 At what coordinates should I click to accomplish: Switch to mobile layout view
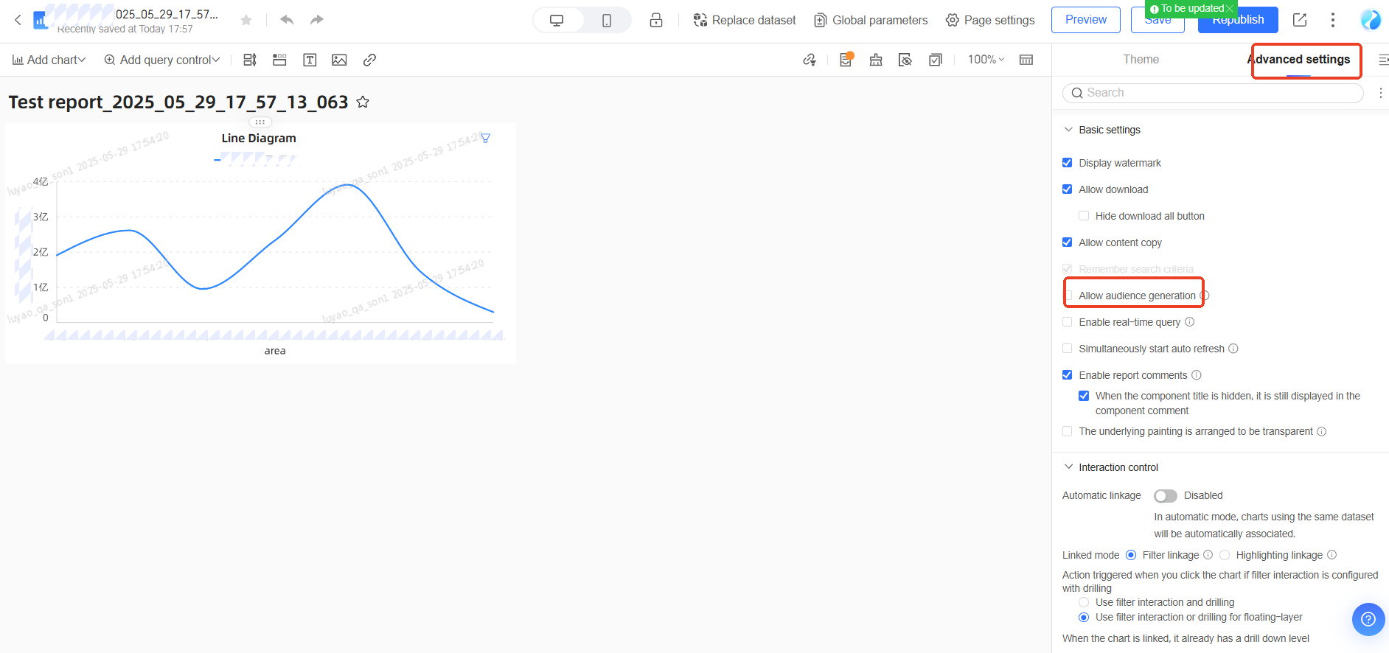tap(606, 21)
